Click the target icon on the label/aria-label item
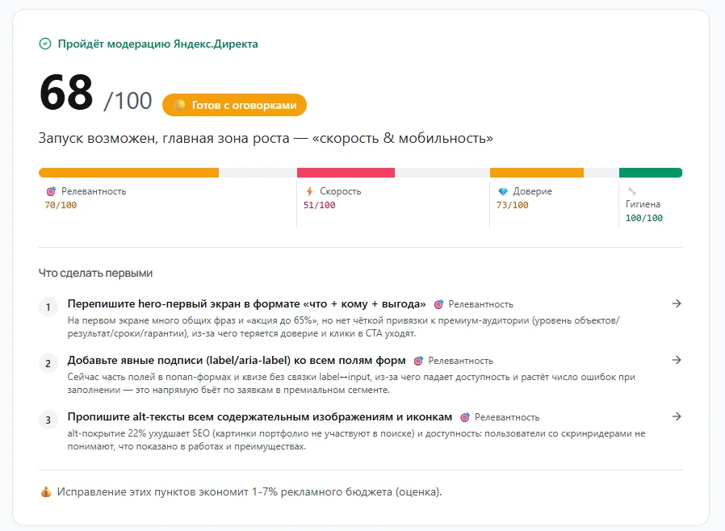Viewport: 725px width, 531px height. tap(418, 361)
